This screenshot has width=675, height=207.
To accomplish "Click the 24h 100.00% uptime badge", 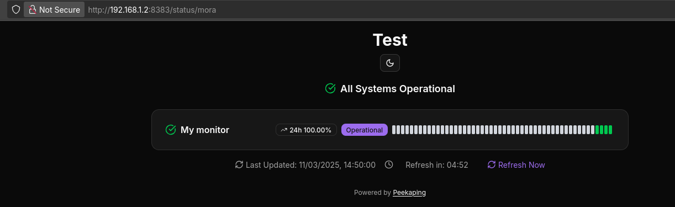I will coord(306,130).
